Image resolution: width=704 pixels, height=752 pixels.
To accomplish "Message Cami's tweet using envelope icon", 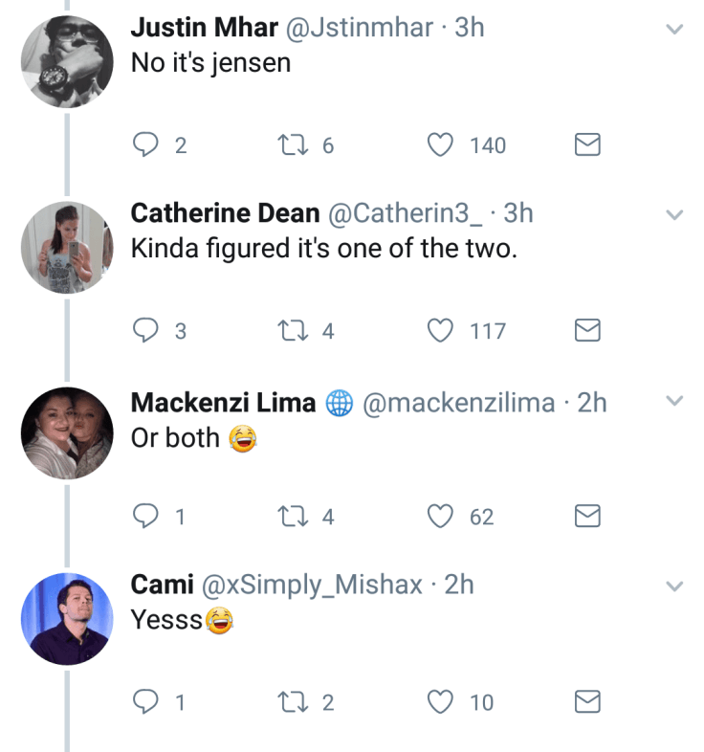I will tap(586, 702).
